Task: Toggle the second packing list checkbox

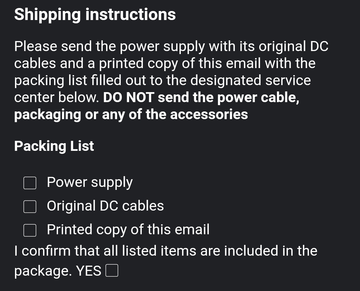Action: (30, 207)
